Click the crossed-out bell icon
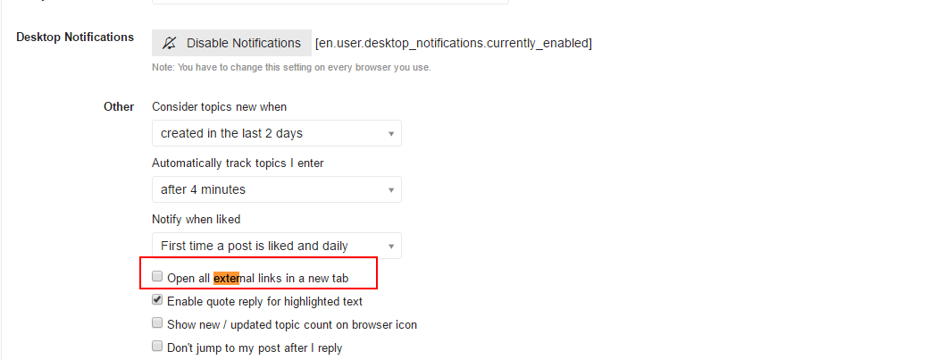 (x=170, y=43)
